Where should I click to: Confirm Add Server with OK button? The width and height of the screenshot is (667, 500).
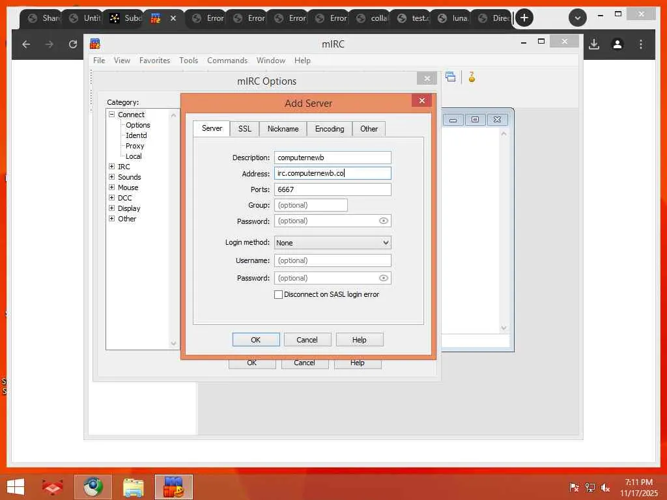tap(255, 340)
